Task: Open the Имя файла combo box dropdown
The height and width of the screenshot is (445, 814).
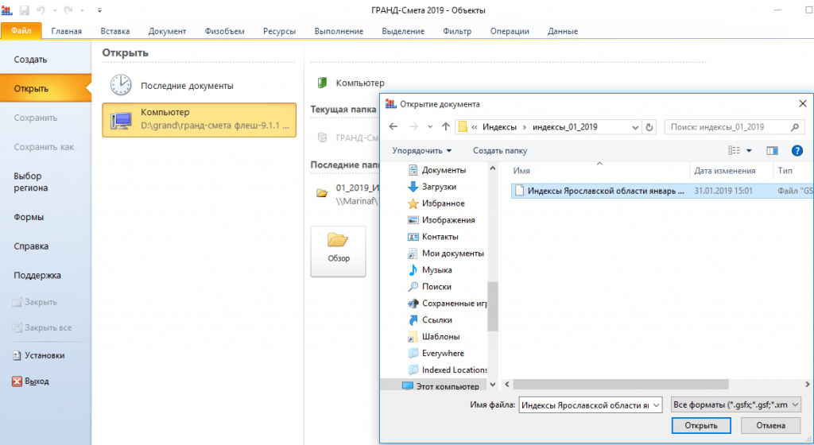Action: click(657, 405)
